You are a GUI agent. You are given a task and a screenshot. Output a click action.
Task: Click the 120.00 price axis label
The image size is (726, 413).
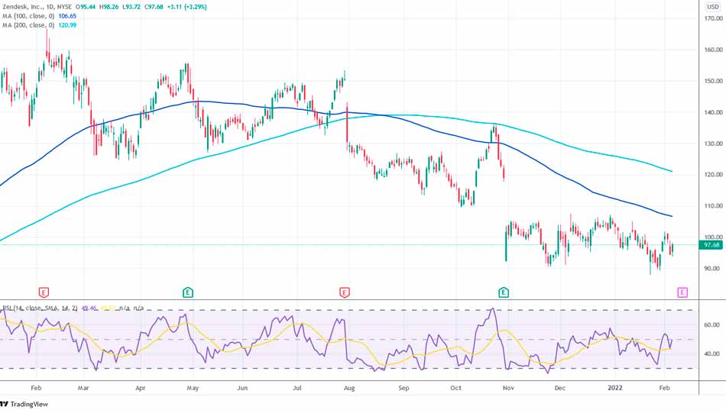tap(713, 175)
